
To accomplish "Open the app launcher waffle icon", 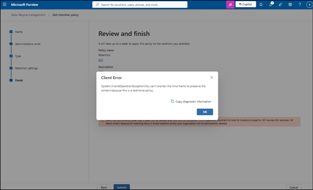I will 5,5.
